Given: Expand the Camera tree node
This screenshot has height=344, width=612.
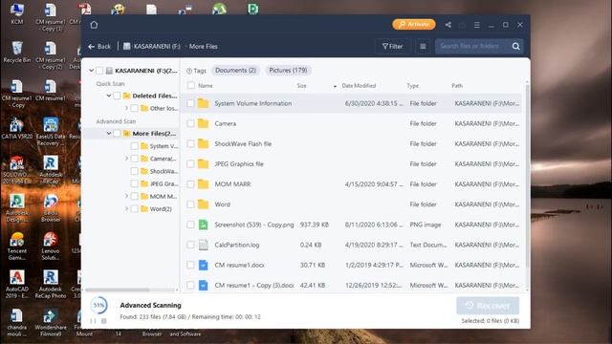Looking at the screenshot, I should tap(126, 159).
